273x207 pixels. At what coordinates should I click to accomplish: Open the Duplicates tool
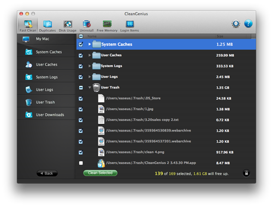click(48, 26)
